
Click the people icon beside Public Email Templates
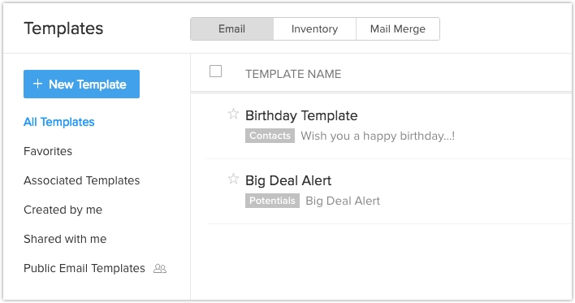pos(160,269)
